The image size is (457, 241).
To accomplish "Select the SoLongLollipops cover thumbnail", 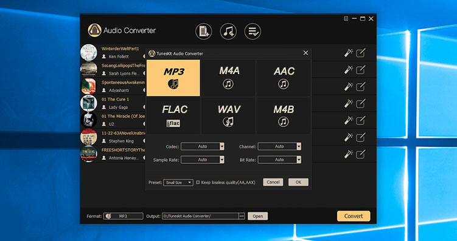I will (x=89, y=69).
